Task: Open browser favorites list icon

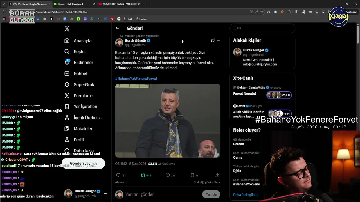Action: point(310,12)
